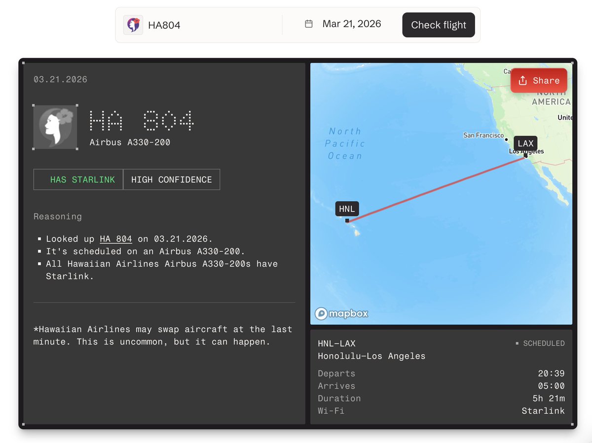
Task: Click the HNL airport marker on map
Action: [347, 209]
